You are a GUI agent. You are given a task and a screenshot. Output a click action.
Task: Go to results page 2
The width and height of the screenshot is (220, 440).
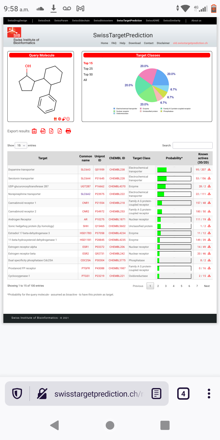(x=158, y=286)
